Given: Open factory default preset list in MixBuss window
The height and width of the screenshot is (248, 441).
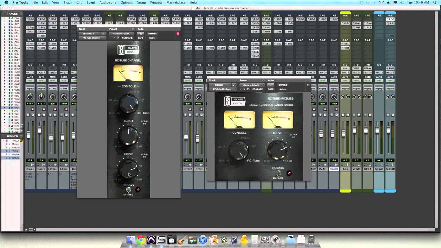Looking at the screenshot, I should coord(251,85).
